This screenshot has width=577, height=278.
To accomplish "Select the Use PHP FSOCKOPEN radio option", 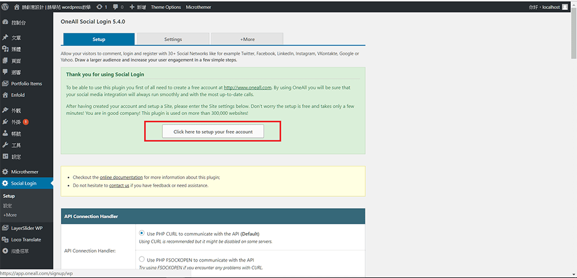I will (141, 259).
